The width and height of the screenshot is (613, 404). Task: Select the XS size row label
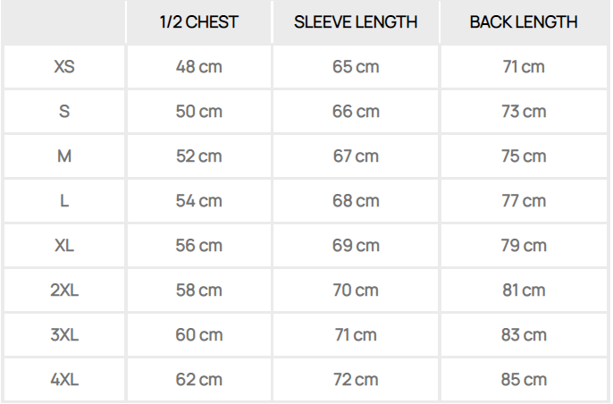pos(64,67)
